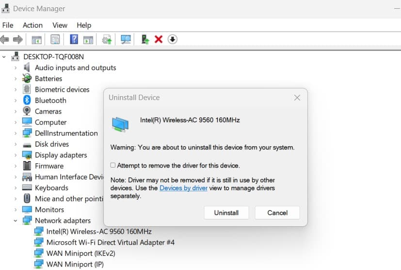Click the network device icon in dialog
Viewport: 401px width, 270px height.
coord(120,124)
